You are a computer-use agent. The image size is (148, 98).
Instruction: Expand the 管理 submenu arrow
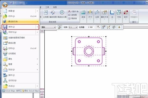(37, 64)
